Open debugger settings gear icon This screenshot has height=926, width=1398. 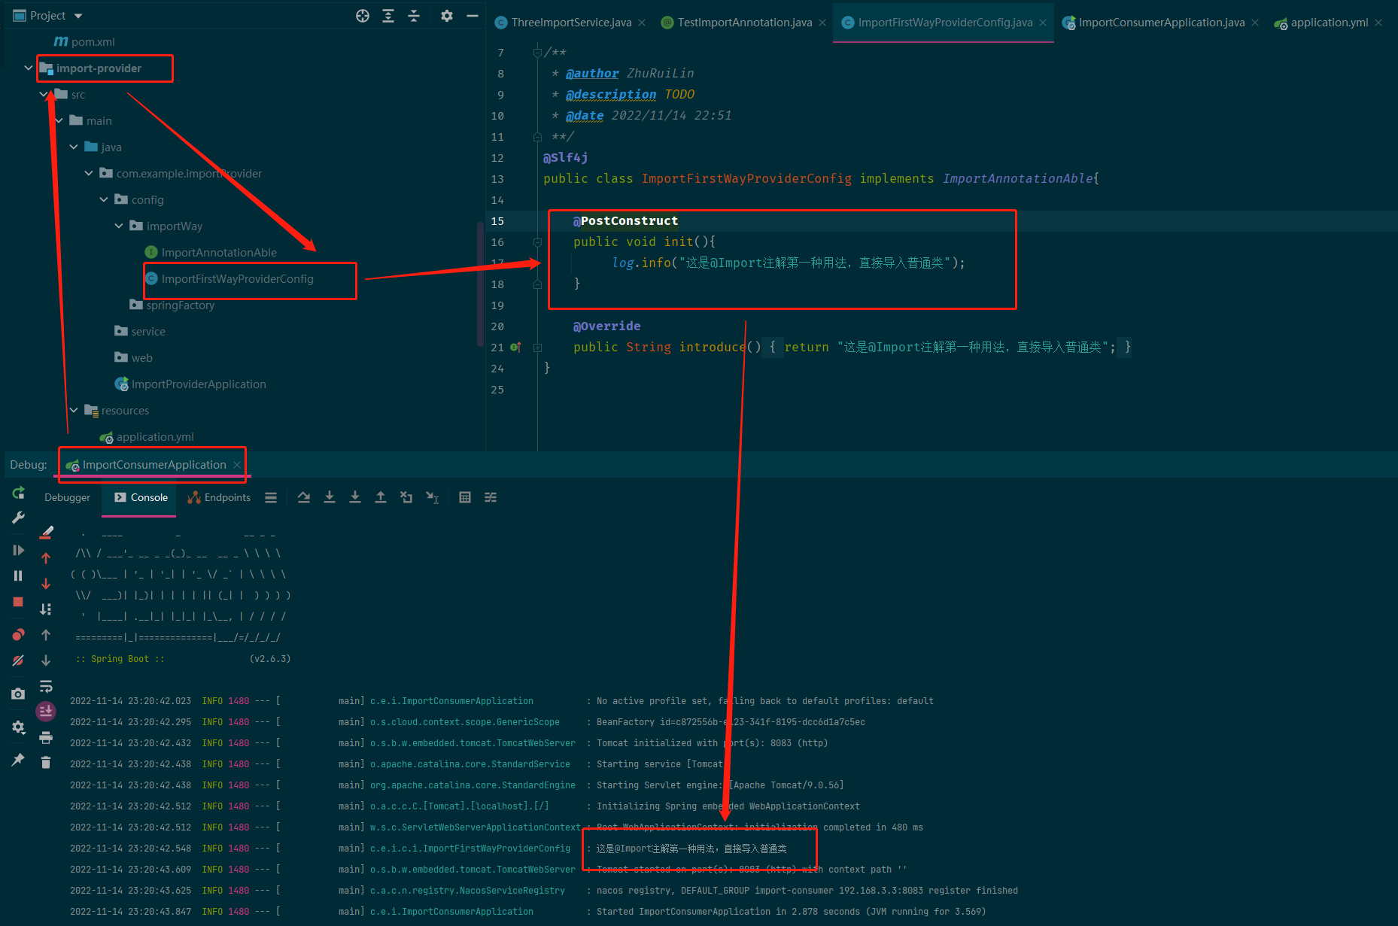pyautogui.click(x=19, y=727)
